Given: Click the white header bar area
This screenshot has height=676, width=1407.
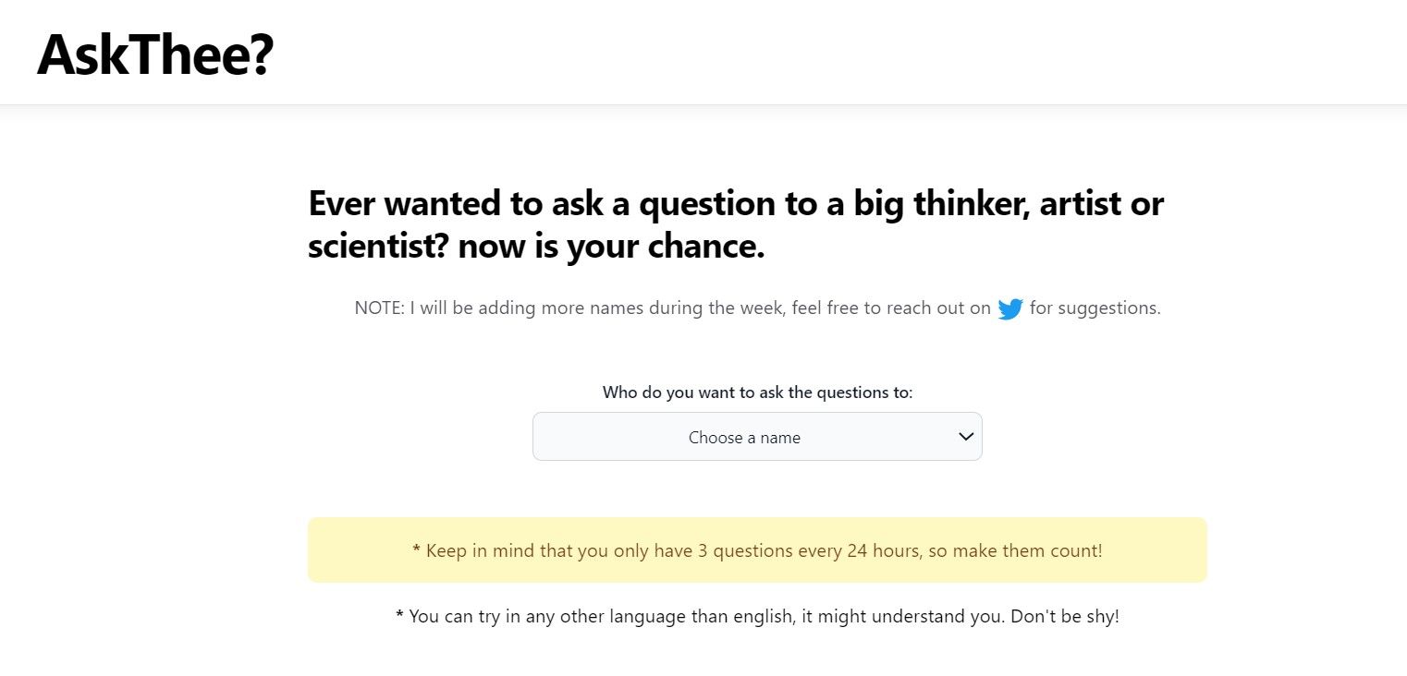Looking at the screenshot, I should click(x=703, y=51).
